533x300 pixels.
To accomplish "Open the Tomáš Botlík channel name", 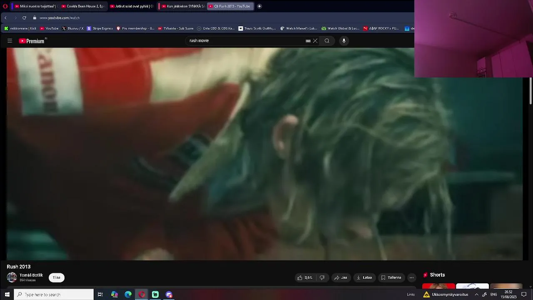I will click(31, 275).
